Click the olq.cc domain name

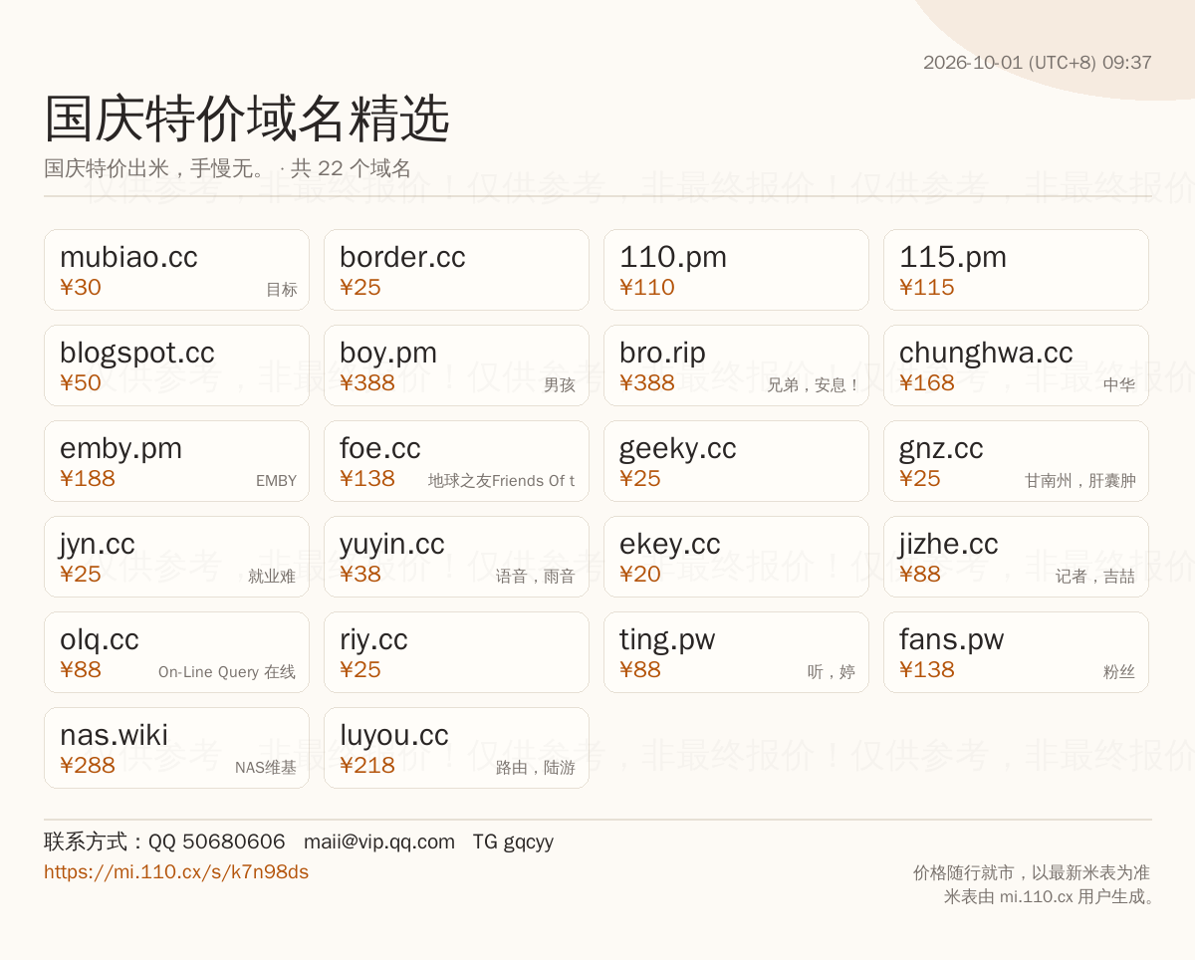coord(100,639)
